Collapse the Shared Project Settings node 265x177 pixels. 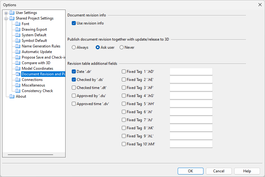6,19
